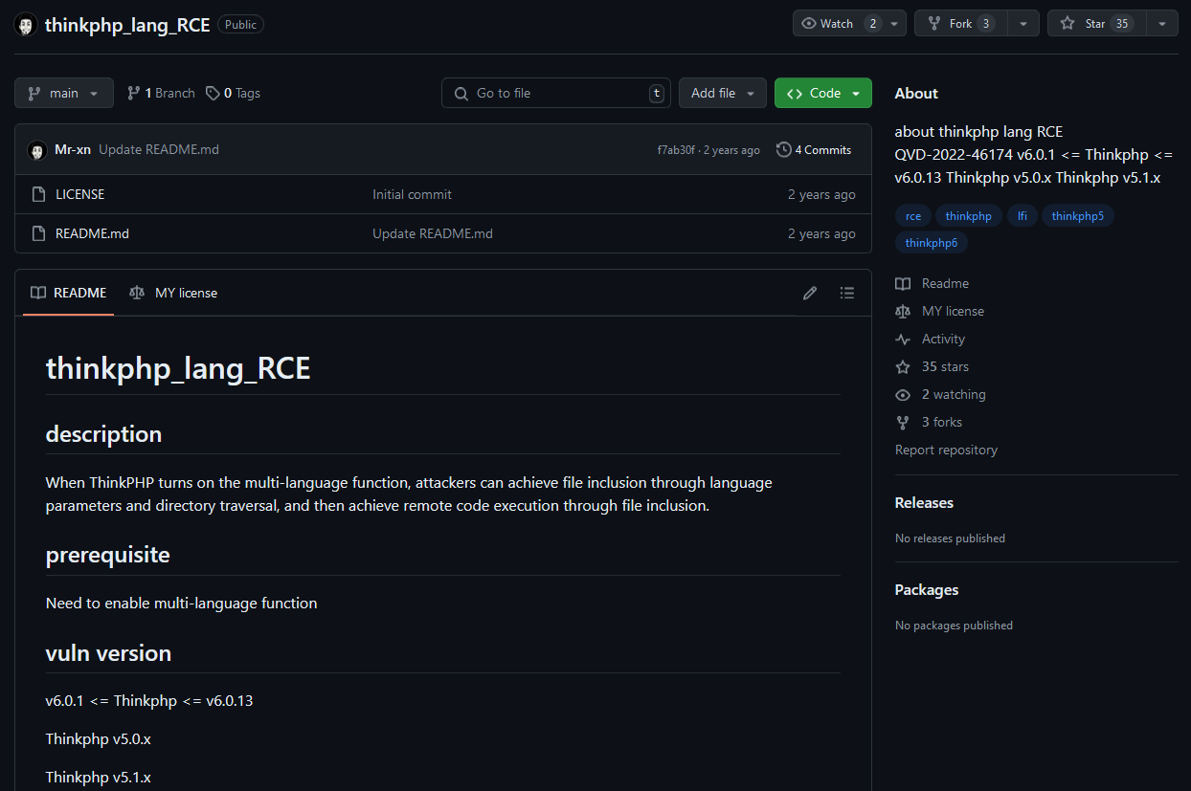Click the No packages published text

(x=954, y=626)
